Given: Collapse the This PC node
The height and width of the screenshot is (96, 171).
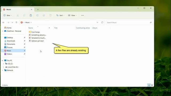Looking at the screenshot, I should [x=2, y=61].
